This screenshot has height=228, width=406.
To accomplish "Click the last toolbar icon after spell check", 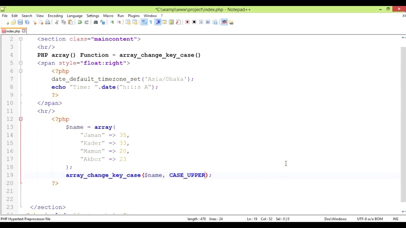I will [x=231, y=22].
